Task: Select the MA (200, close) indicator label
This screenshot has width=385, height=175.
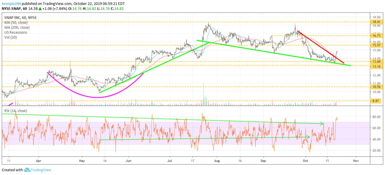Action: pyautogui.click(x=17, y=27)
